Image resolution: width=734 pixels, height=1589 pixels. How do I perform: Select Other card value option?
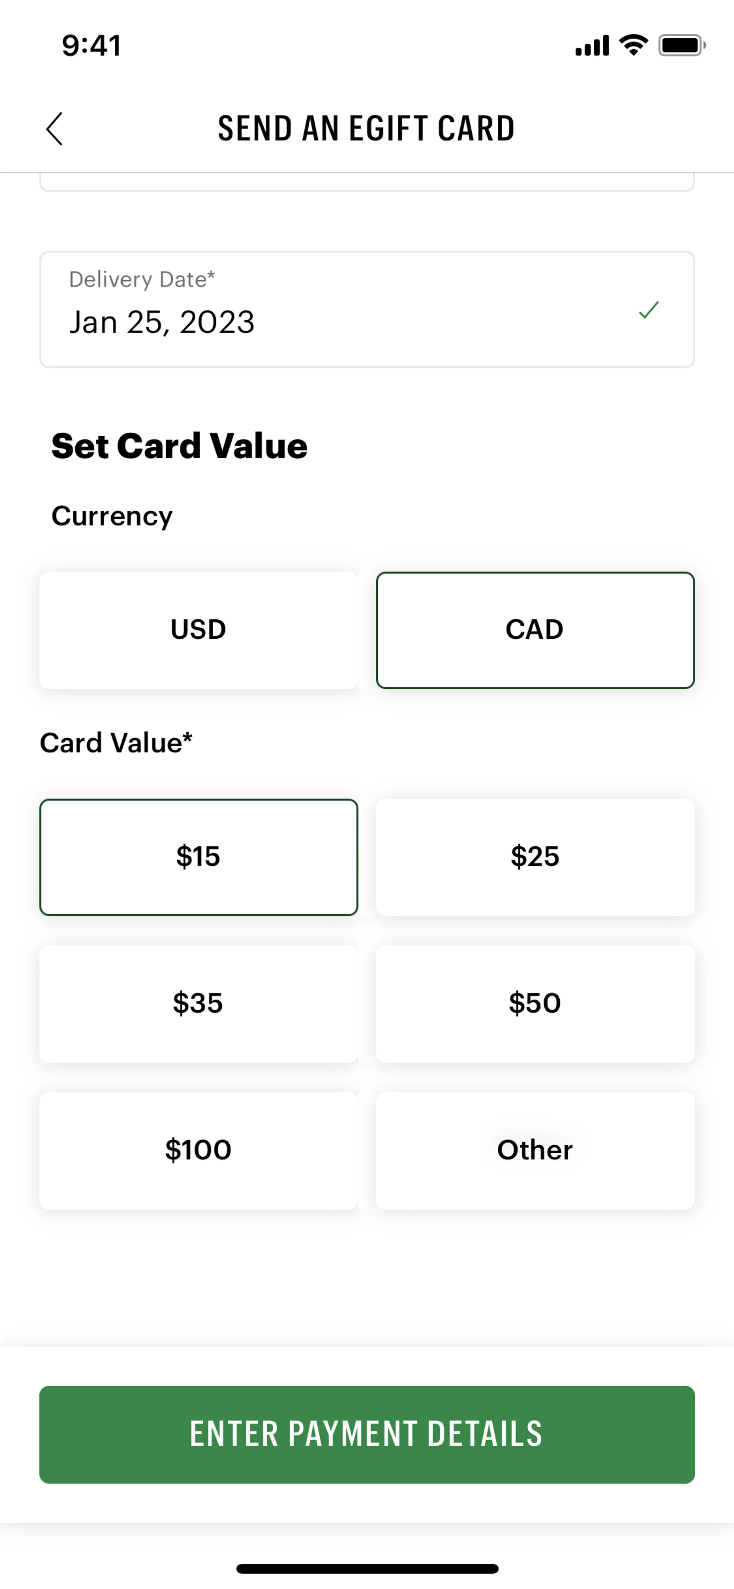[x=535, y=1151]
